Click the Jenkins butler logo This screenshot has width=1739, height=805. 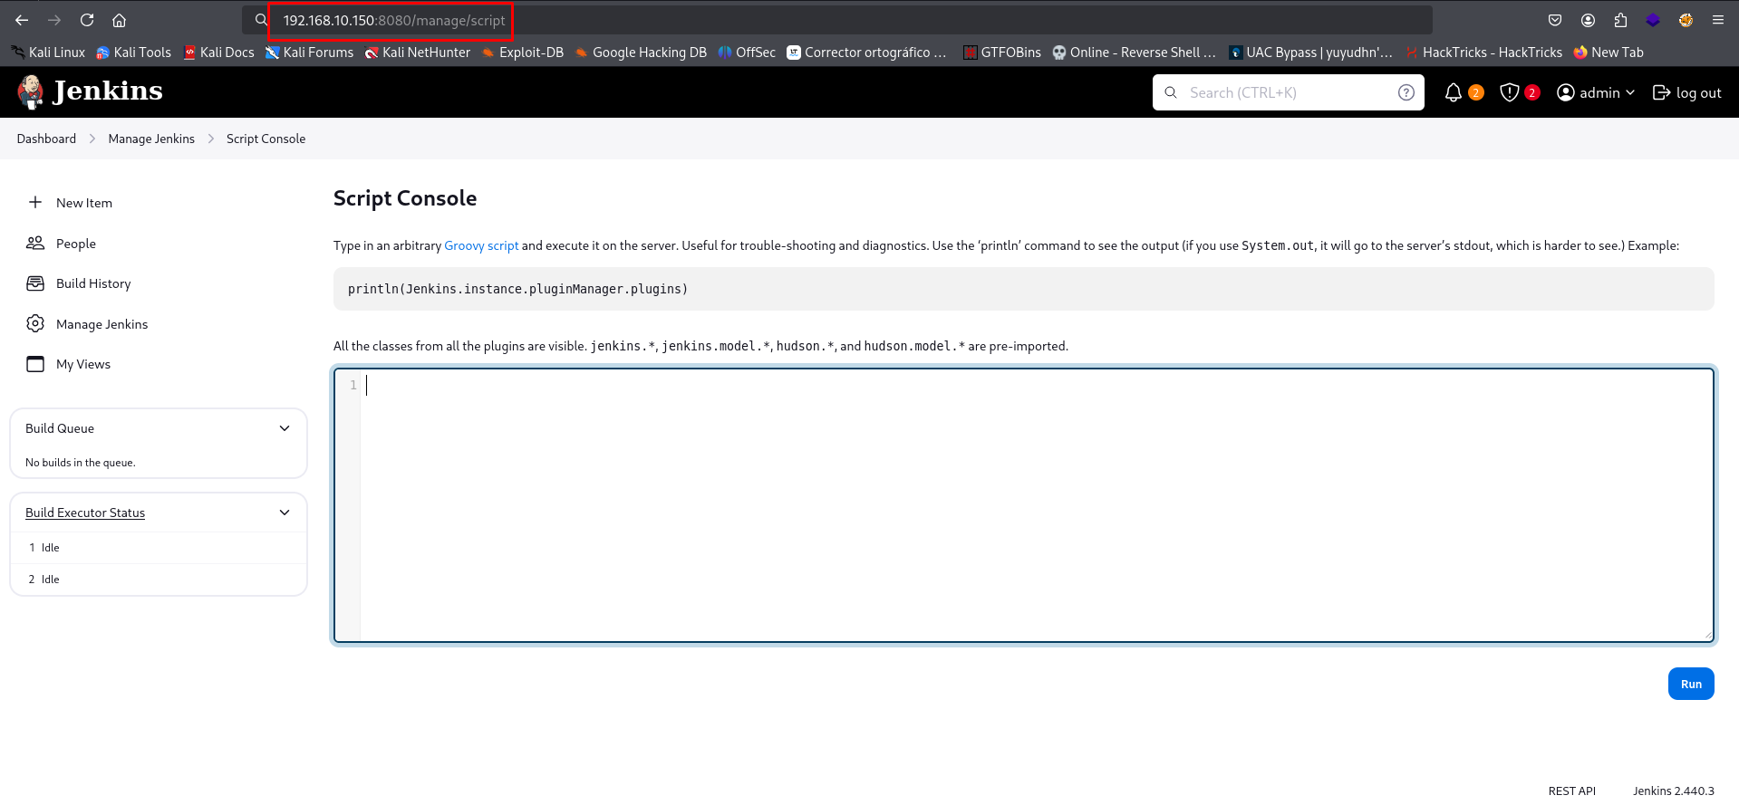(x=31, y=91)
